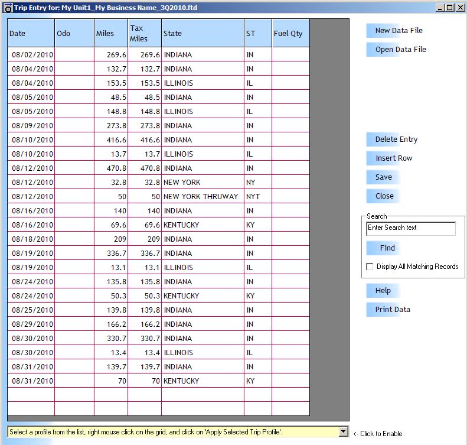Click Click to Enable label
The image size is (467, 445).
pos(378,434)
